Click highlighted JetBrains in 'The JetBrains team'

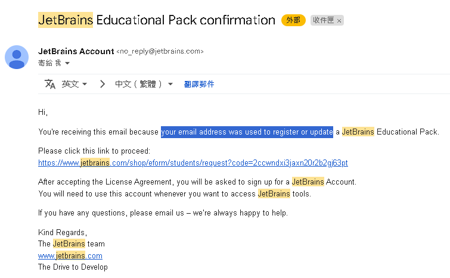click(x=69, y=243)
